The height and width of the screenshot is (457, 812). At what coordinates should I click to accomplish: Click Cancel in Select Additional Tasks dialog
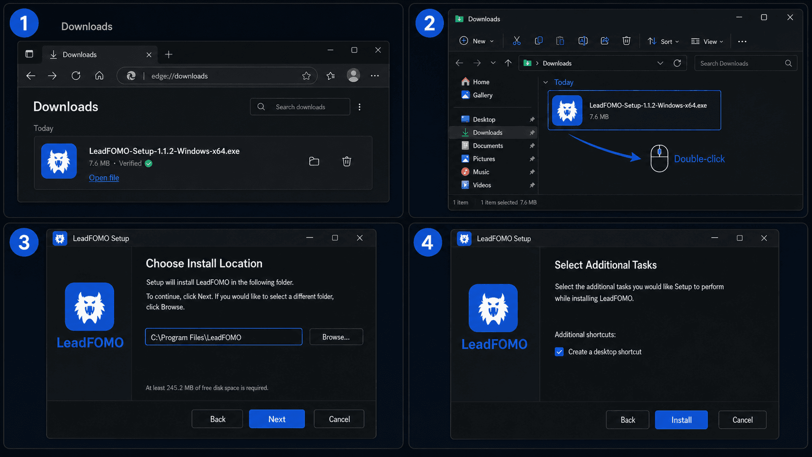point(743,420)
